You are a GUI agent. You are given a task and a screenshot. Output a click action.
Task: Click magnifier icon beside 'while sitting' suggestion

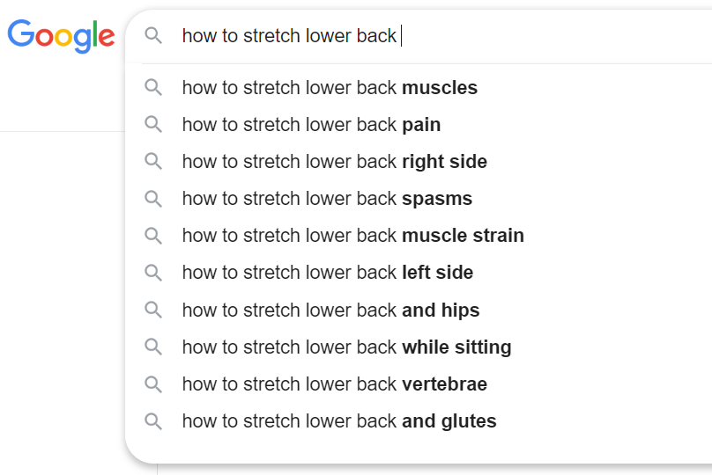coord(153,347)
